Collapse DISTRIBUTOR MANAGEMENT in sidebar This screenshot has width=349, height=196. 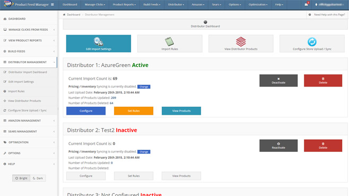29,62
